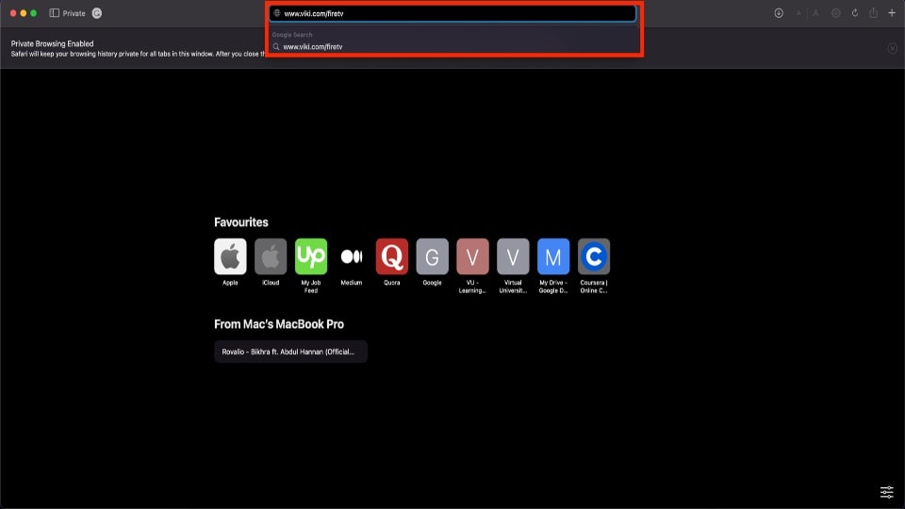This screenshot has height=509, width=905.
Task: Open the My Drive - Google Drive favourite
Action: [553, 256]
